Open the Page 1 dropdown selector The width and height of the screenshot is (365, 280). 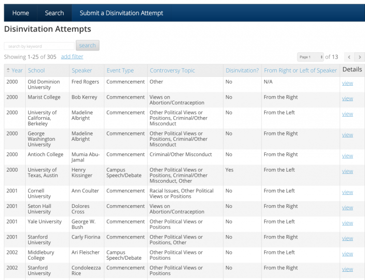[310, 57]
